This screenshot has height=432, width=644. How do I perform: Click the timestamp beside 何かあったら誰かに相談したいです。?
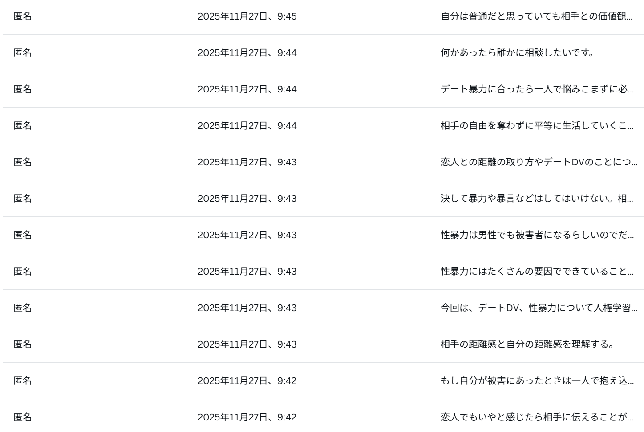[247, 53]
